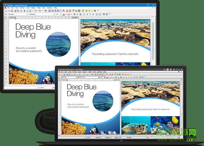This screenshot has height=146, width=204.
Task: Toggle align left in Windows TextMaker
Action: click(x=84, y=14)
